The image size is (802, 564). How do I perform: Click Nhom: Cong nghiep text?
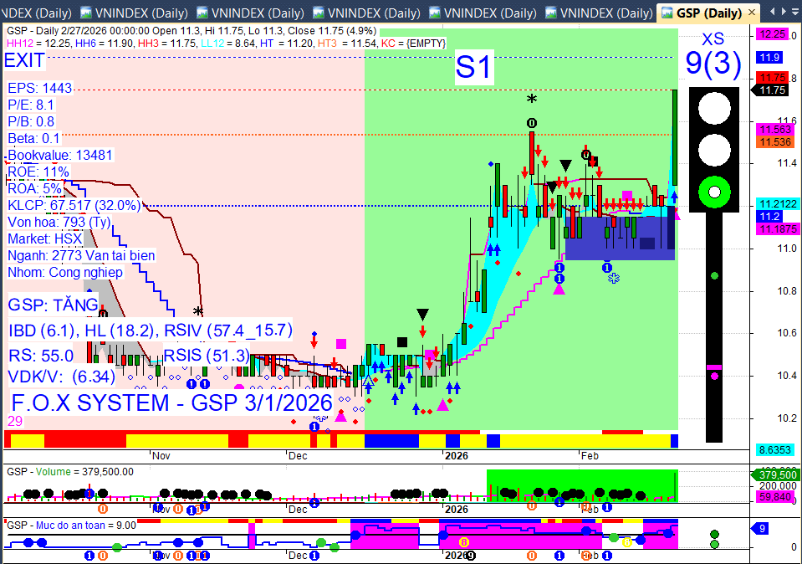65,272
